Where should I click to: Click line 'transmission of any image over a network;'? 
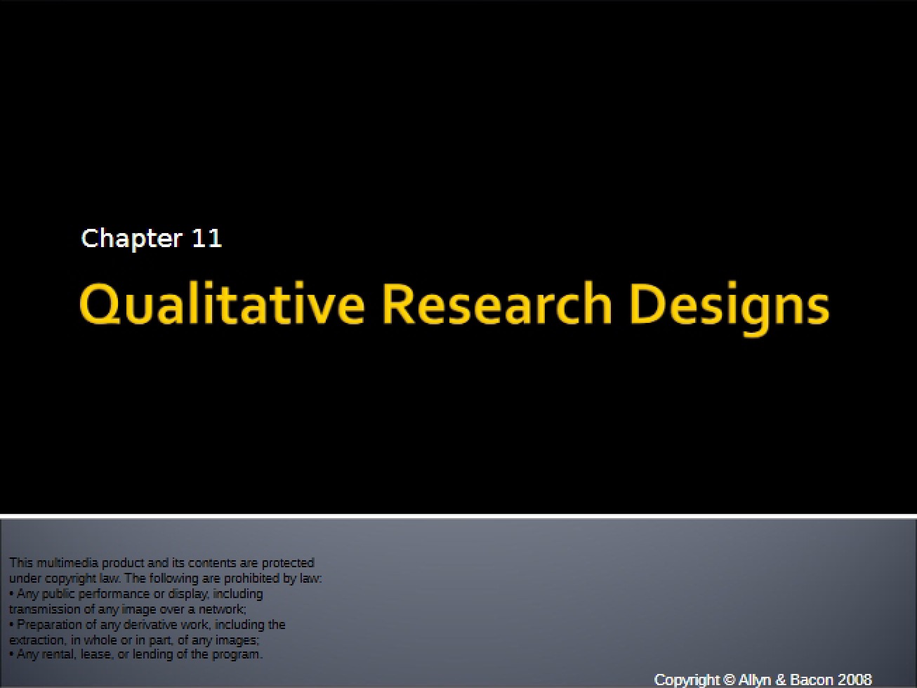(128, 609)
